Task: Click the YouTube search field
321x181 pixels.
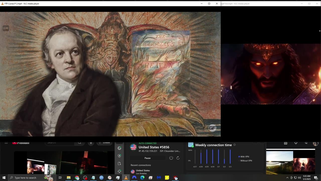Action: click(60, 143)
